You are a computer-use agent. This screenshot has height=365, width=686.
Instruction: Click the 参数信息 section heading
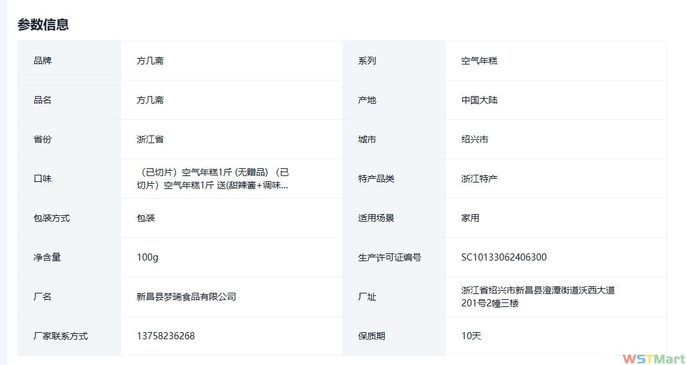43,25
